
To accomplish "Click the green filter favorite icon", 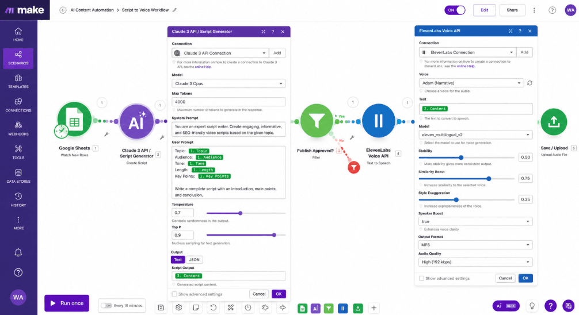I will [329, 308].
